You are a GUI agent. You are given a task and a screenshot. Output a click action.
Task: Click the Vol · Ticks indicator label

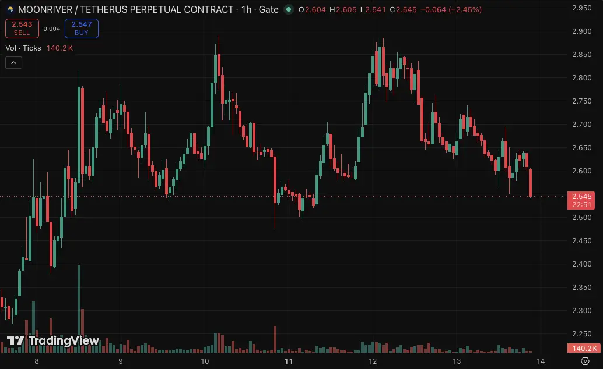click(x=23, y=48)
